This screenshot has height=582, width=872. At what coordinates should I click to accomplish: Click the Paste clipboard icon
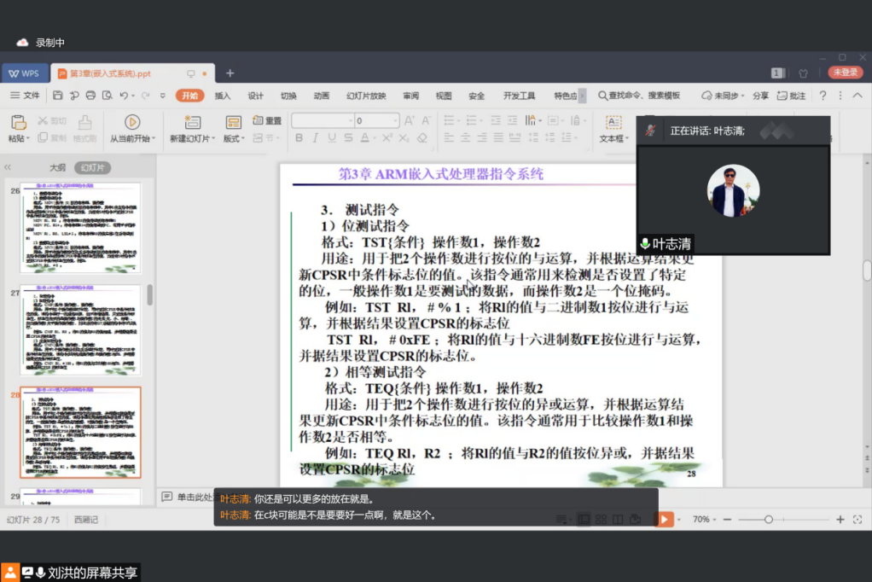point(19,122)
